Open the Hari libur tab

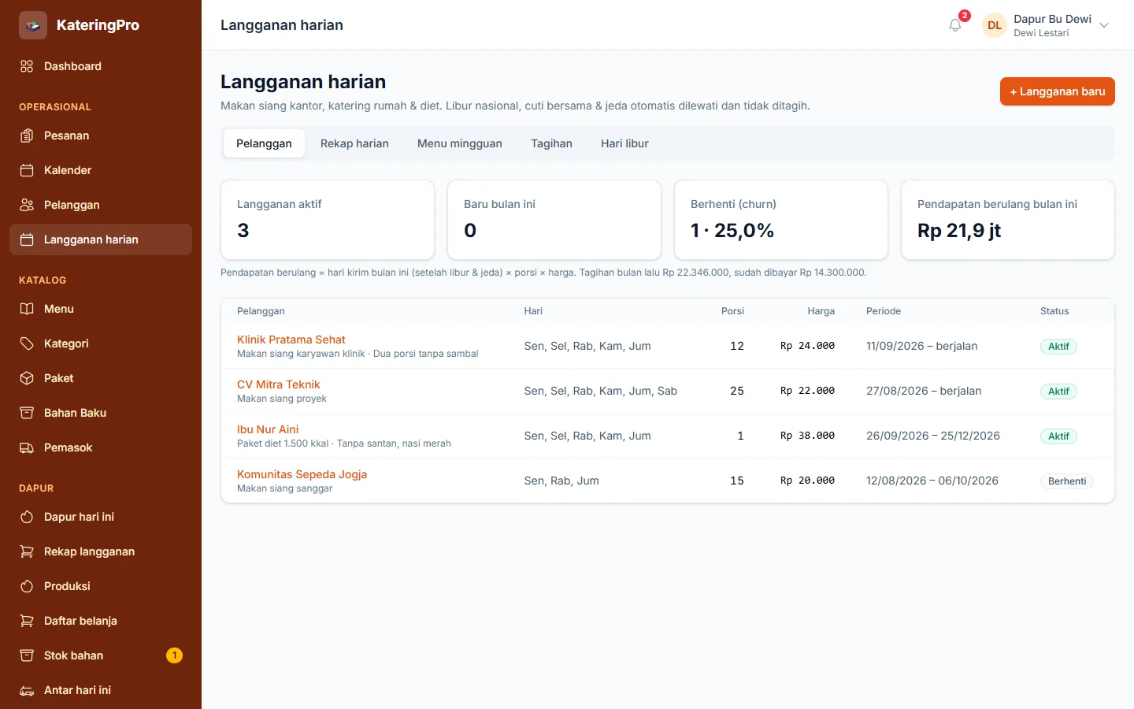click(x=624, y=143)
